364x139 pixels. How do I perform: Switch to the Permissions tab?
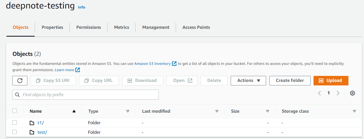pos(89,27)
